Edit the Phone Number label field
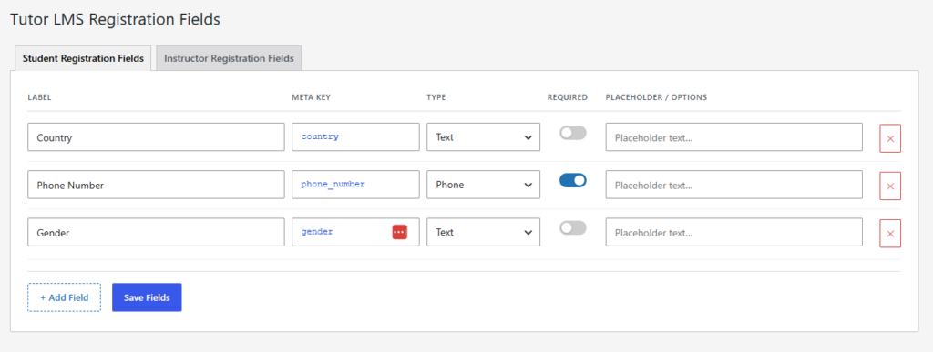Screen dimensions: 933x352 coord(156,185)
